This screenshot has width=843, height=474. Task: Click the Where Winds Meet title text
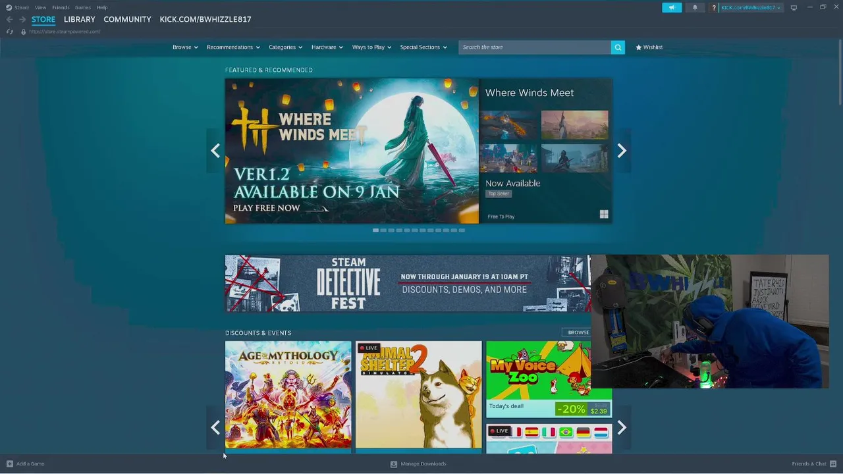(530, 93)
